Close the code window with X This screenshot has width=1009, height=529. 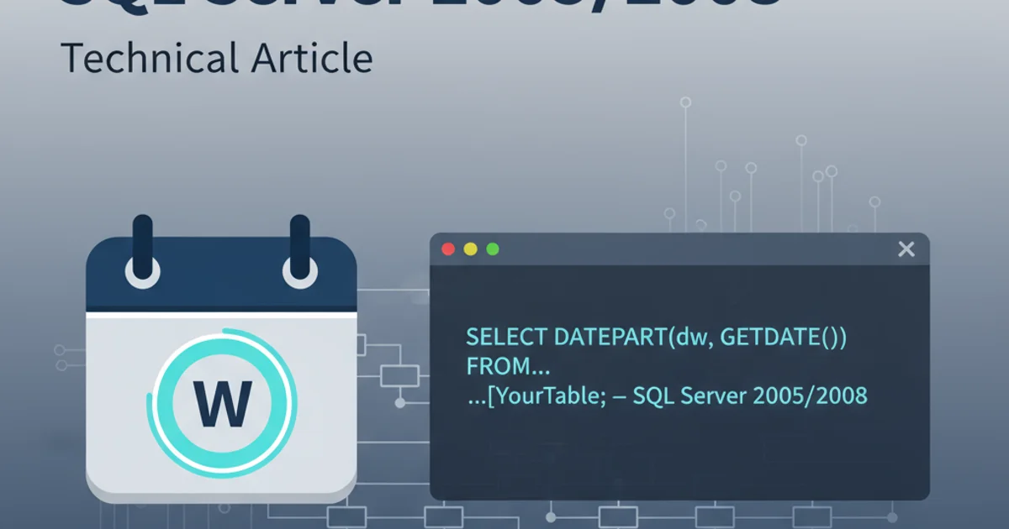tap(906, 249)
